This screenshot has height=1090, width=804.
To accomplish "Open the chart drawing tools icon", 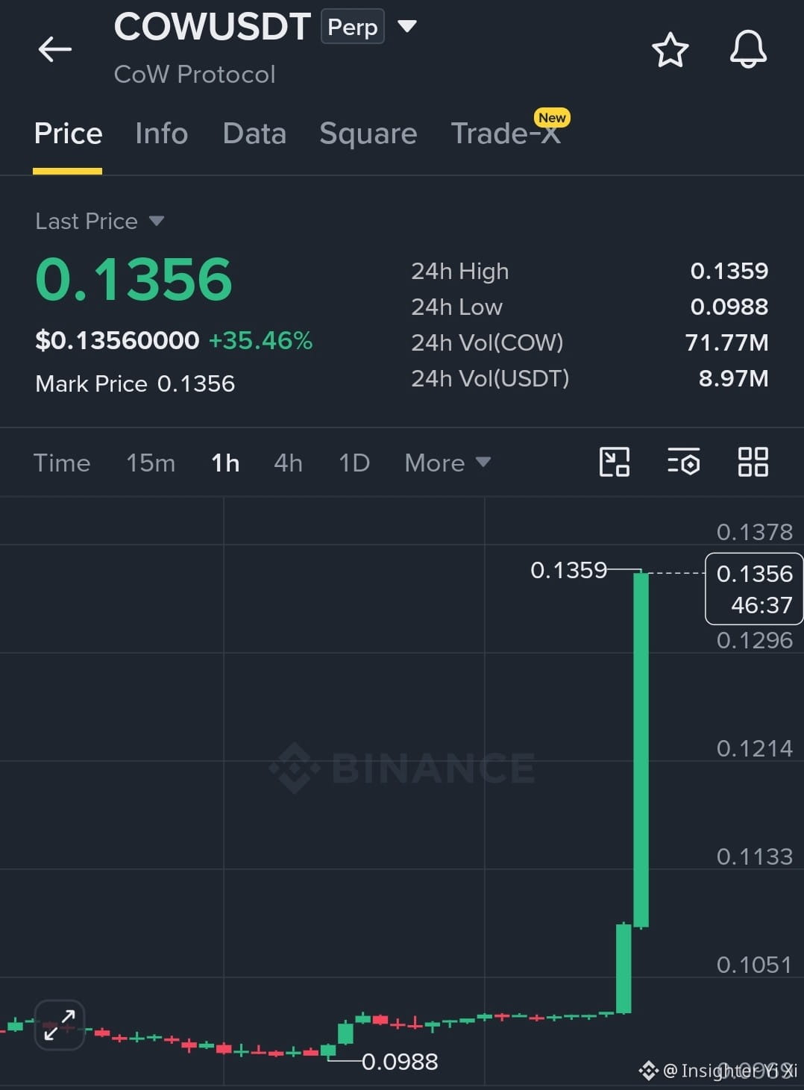I will [615, 462].
